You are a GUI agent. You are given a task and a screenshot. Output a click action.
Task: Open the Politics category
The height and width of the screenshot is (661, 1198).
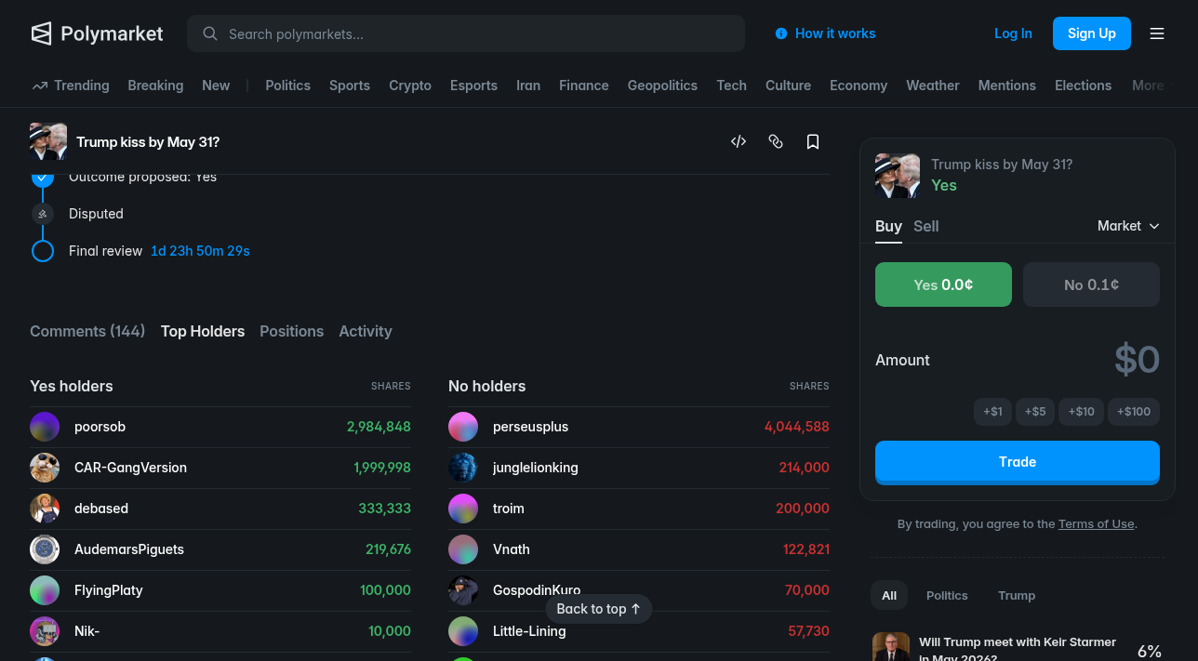point(288,86)
